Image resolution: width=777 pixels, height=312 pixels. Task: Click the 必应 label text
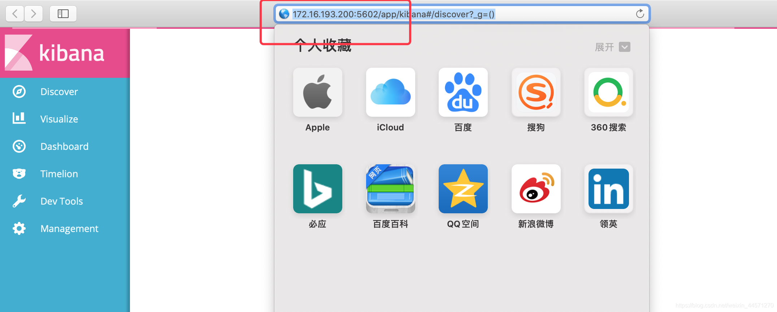point(318,224)
